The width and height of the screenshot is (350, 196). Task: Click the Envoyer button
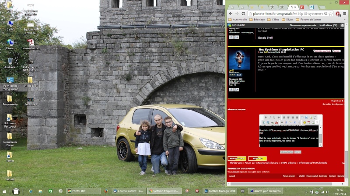coord(297,152)
